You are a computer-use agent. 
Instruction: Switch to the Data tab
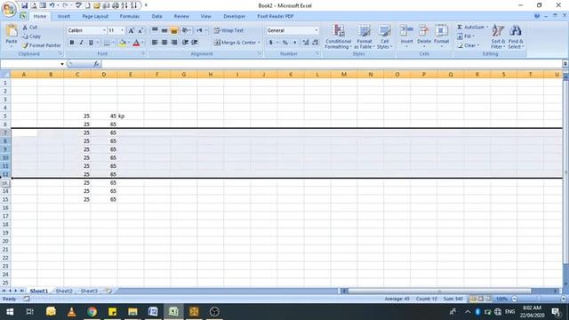tap(156, 16)
